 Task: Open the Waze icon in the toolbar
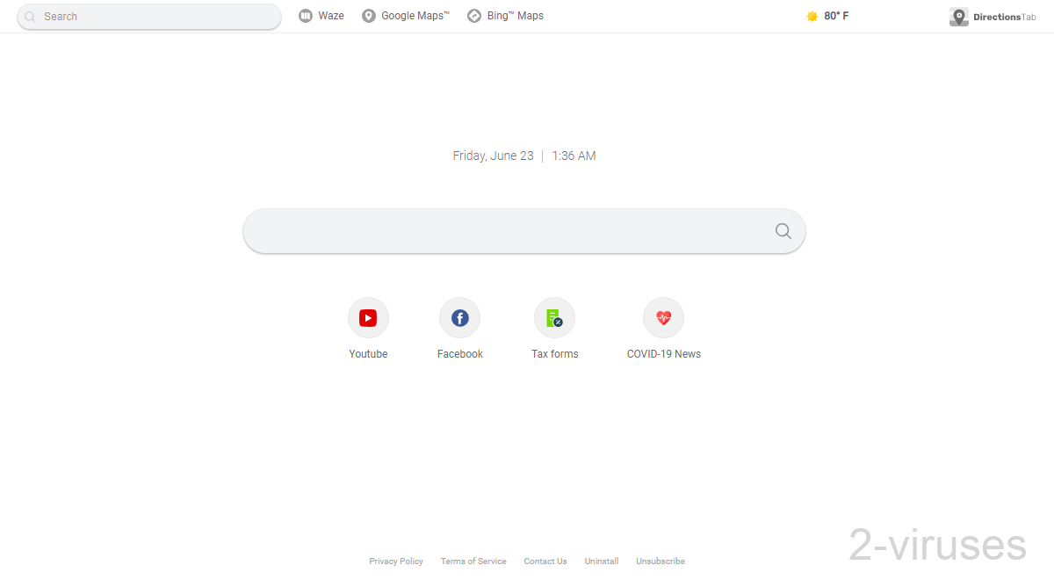[307, 15]
